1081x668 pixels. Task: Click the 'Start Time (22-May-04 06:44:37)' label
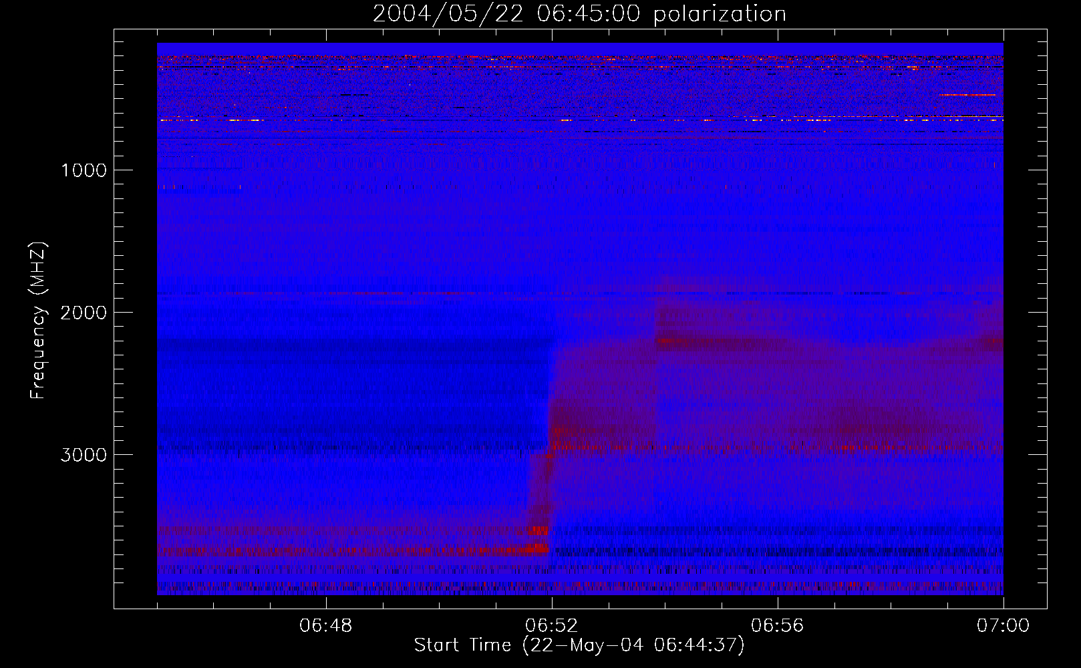coord(579,645)
